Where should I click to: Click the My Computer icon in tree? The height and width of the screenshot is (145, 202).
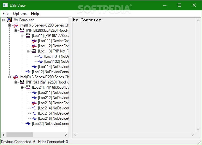pyautogui.click(x=9, y=20)
